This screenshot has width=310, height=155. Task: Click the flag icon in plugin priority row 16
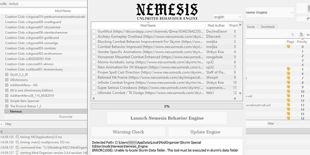[289, 118]
